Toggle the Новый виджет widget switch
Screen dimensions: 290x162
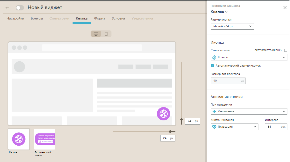click(x=20, y=8)
